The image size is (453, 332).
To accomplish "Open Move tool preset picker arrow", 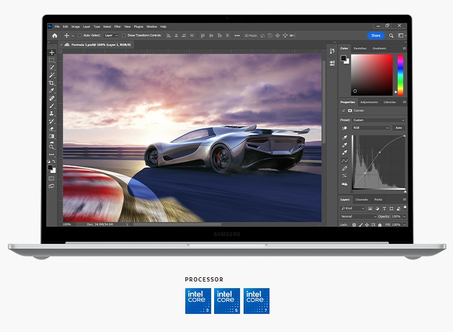I will (x=73, y=36).
